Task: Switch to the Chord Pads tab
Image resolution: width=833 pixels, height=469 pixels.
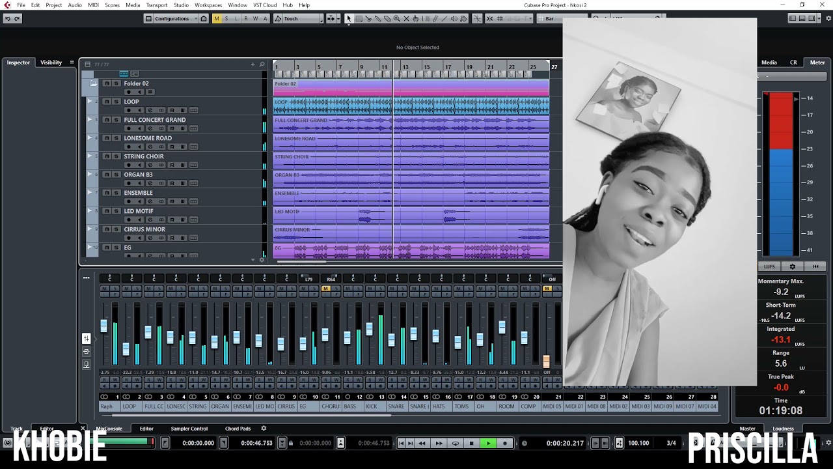Action: [x=238, y=429]
